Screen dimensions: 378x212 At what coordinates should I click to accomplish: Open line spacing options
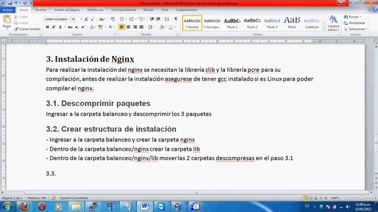click(151, 27)
